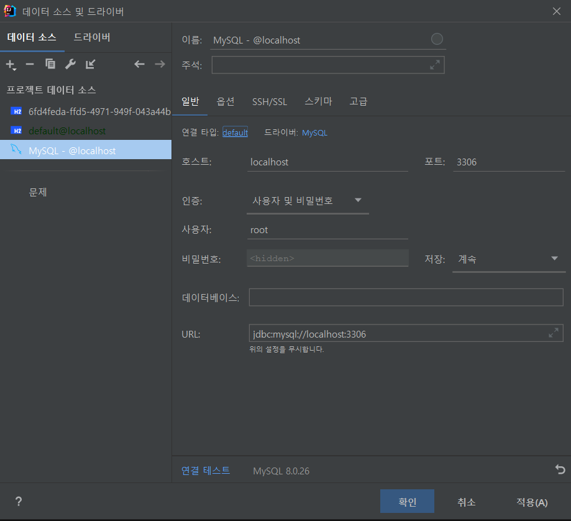Image resolution: width=571 pixels, height=521 pixels.
Task: Click the 취소 button
Action: point(467,502)
